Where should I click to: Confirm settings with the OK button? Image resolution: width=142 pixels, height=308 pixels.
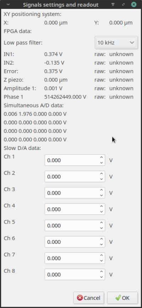click(122, 298)
